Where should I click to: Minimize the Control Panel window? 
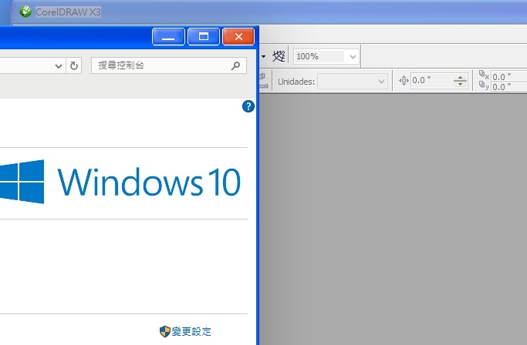pyautogui.click(x=168, y=37)
